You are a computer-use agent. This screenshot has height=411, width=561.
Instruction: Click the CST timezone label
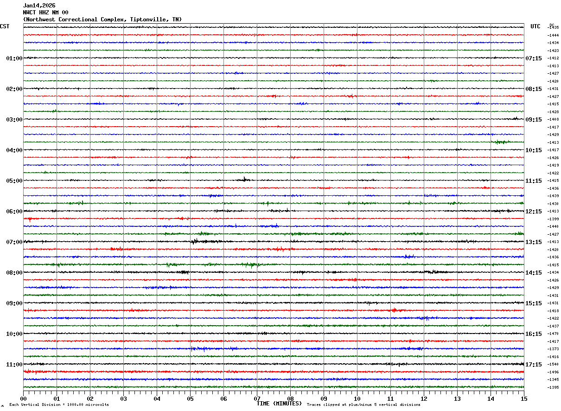[x=5, y=26]
